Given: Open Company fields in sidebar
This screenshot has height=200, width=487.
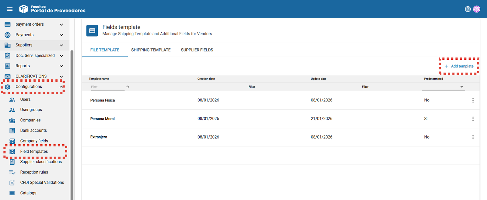Looking at the screenshot, I should (x=34, y=141).
